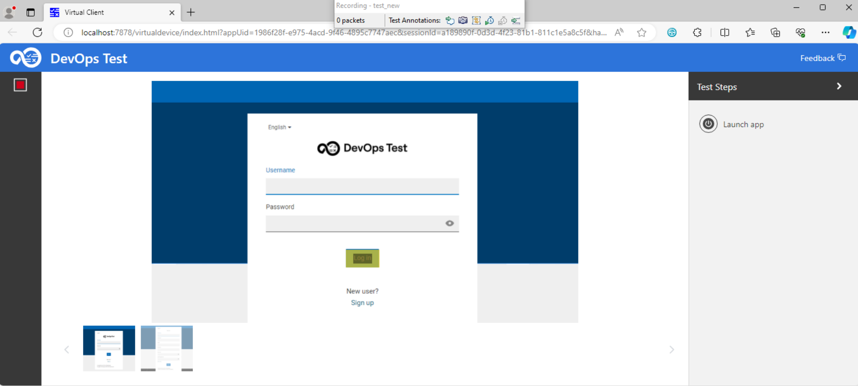Switch to the Virtual Client tab
The height and width of the screenshot is (386, 858).
pyautogui.click(x=112, y=12)
